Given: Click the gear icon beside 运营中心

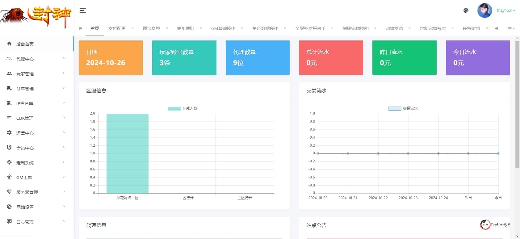Looking at the screenshot, I should pyautogui.click(x=9, y=133).
